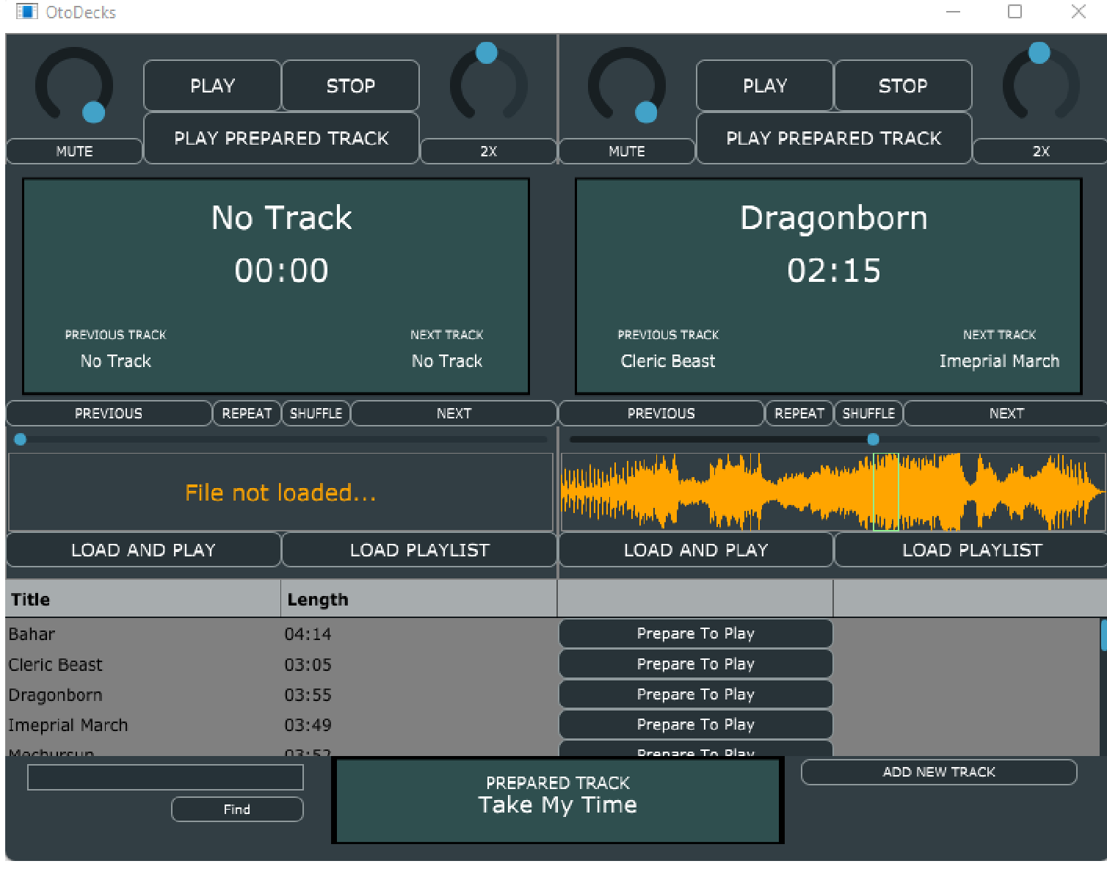Enable repeat on the left deck
1107x872 pixels.
247,413
